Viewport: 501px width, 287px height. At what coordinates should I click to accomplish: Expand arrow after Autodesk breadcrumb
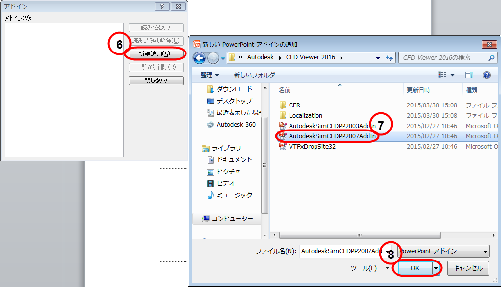point(280,58)
